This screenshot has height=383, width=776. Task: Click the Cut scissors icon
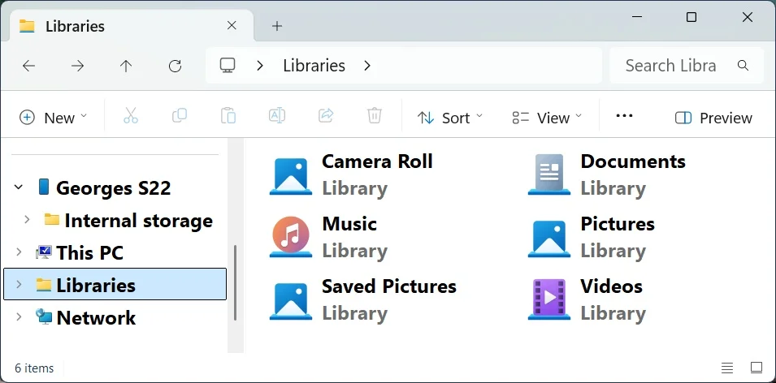tap(131, 117)
